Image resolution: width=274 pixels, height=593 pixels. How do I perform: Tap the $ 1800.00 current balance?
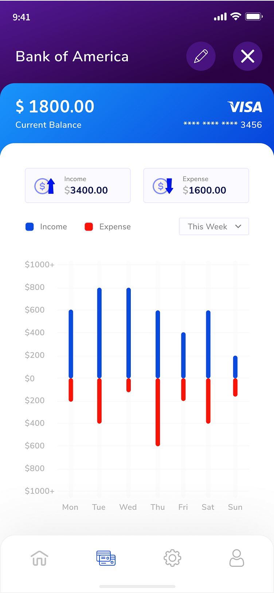55,107
